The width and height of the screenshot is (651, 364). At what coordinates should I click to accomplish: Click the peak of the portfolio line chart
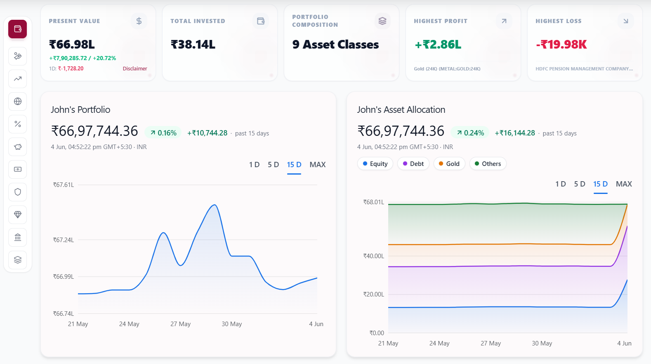click(x=215, y=205)
